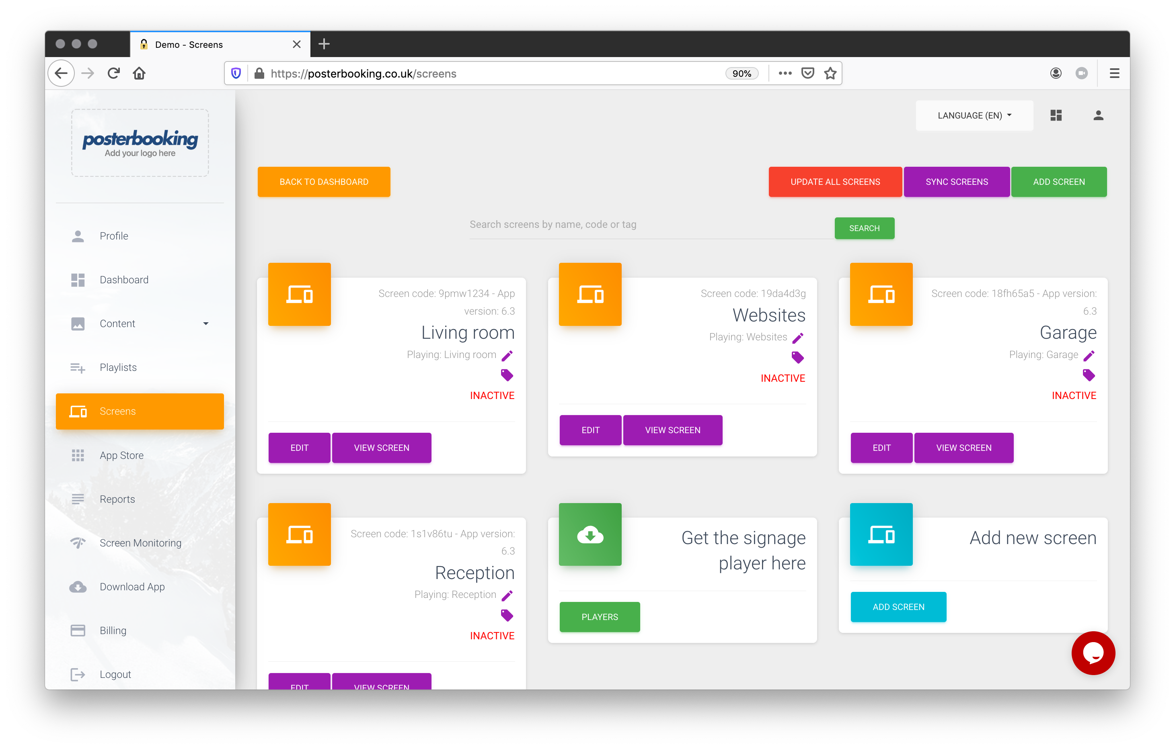Open the Firefox hamburger menu
The height and width of the screenshot is (749, 1175).
click(1115, 73)
